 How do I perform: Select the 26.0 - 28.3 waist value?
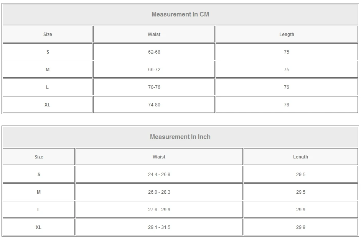[159, 192]
